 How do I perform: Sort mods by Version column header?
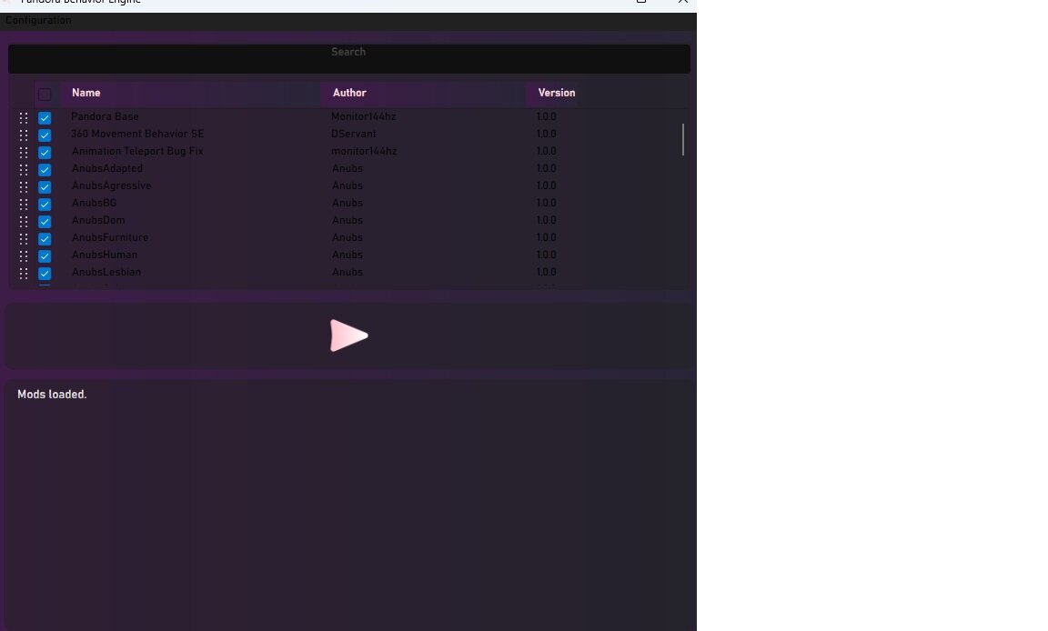pos(556,93)
